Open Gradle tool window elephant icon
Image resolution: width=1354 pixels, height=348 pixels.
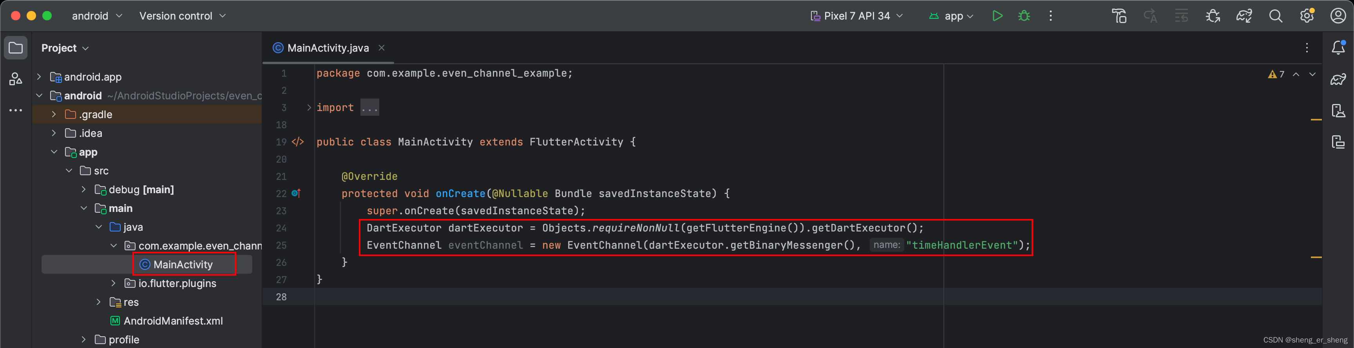(x=1338, y=79)
